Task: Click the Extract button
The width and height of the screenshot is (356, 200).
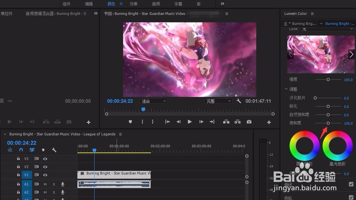Action: (237, 122)
